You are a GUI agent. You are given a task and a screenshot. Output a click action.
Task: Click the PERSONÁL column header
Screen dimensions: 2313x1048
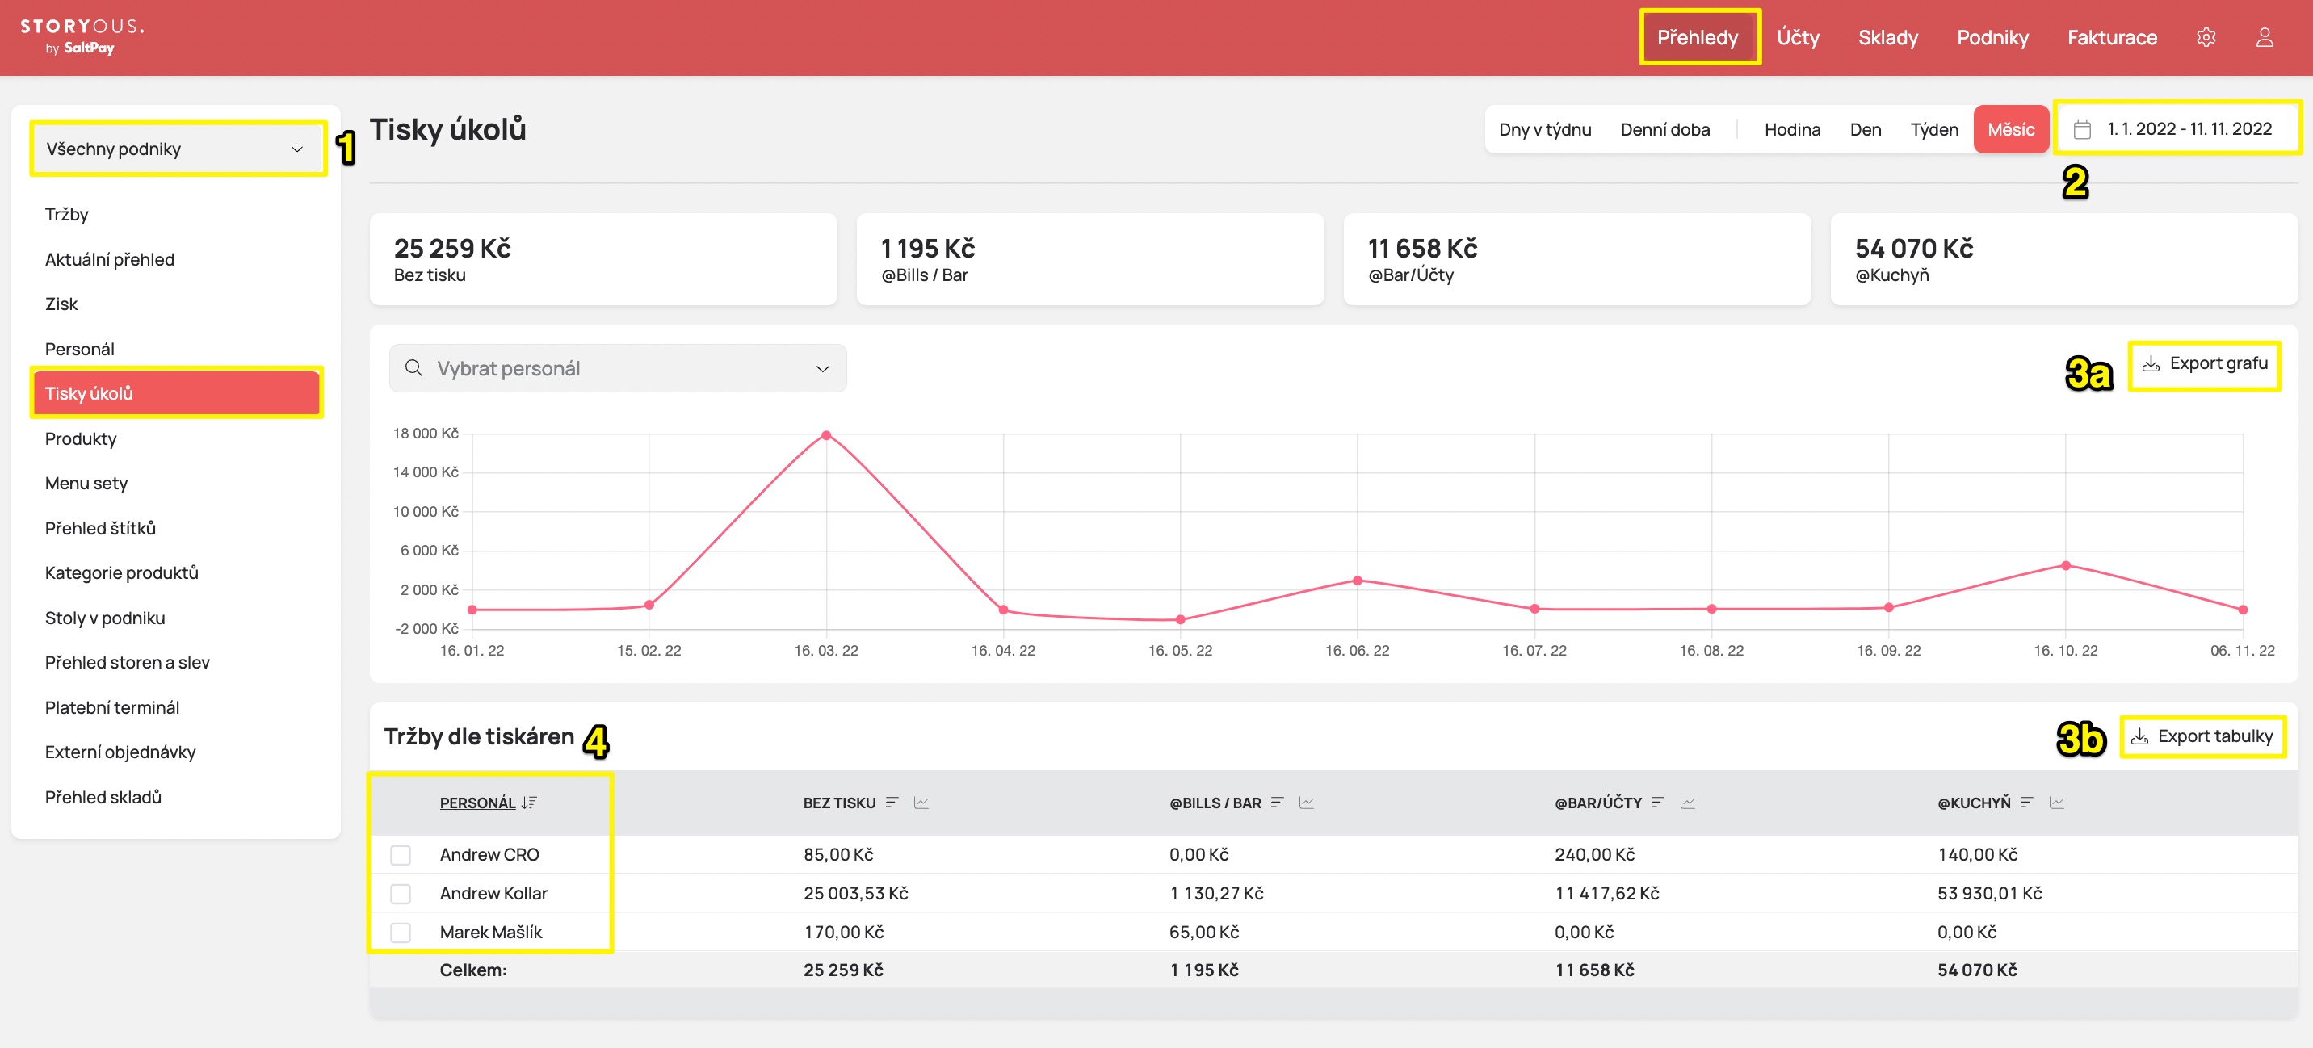click(x=477, y=803)
